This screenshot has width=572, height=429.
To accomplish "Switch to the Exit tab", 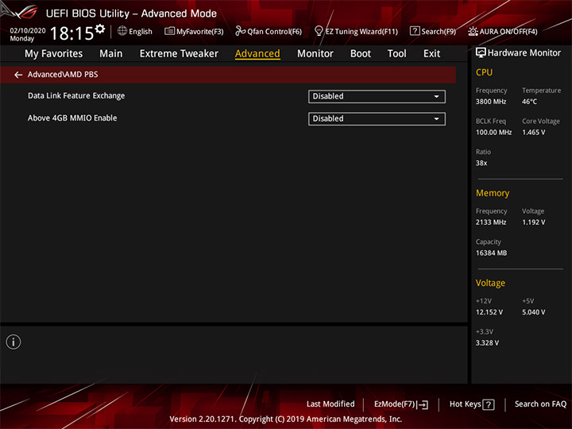I will (x=431, y=54).
